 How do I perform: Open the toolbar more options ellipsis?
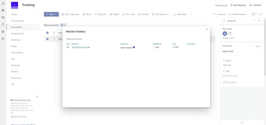191,14
